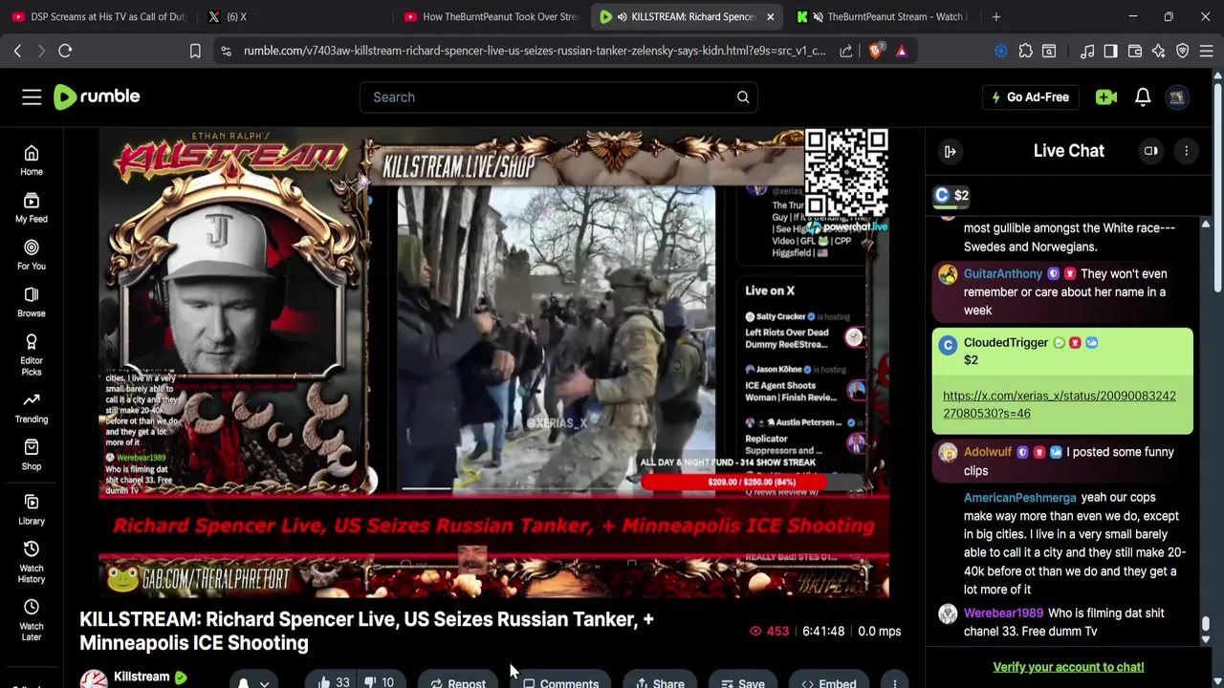Click the search magnifier icon
The width and height of the screenshot is (1224, 688).
click(743, 97)
